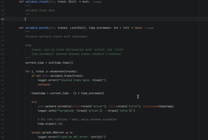Click the 'Validate track data' docstring text

click(40, 10)
